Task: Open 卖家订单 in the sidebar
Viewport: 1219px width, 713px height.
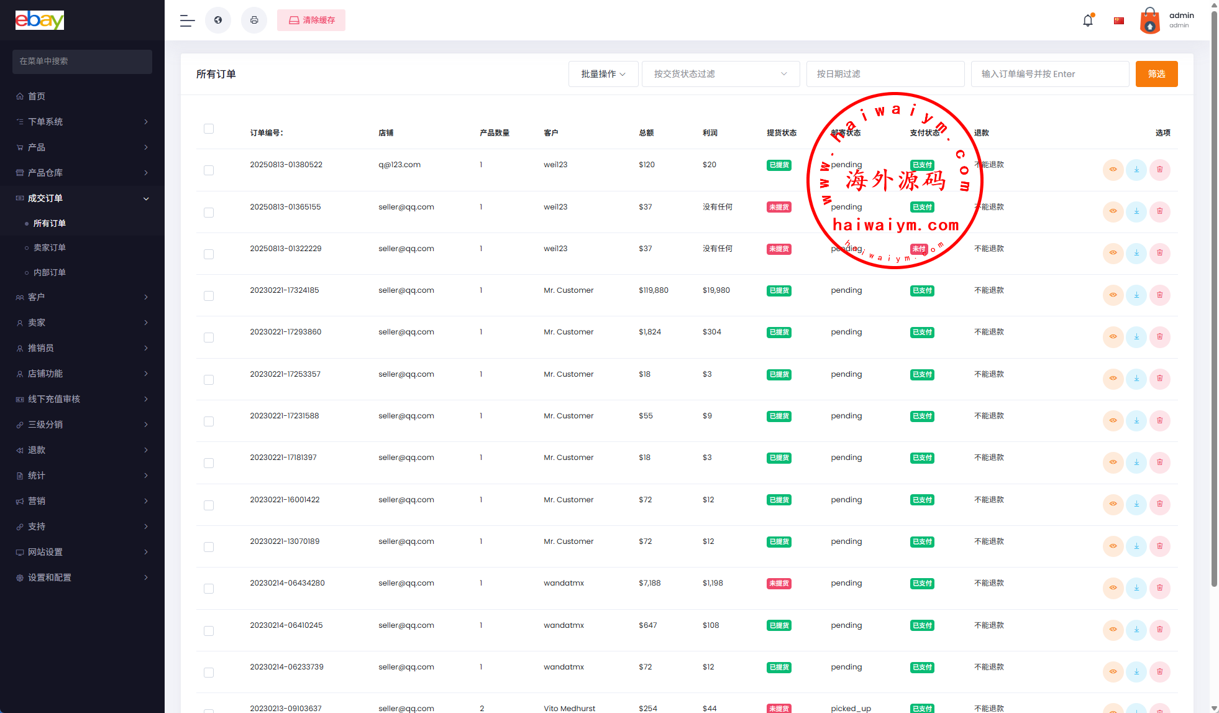Action: tap(50, 247)
